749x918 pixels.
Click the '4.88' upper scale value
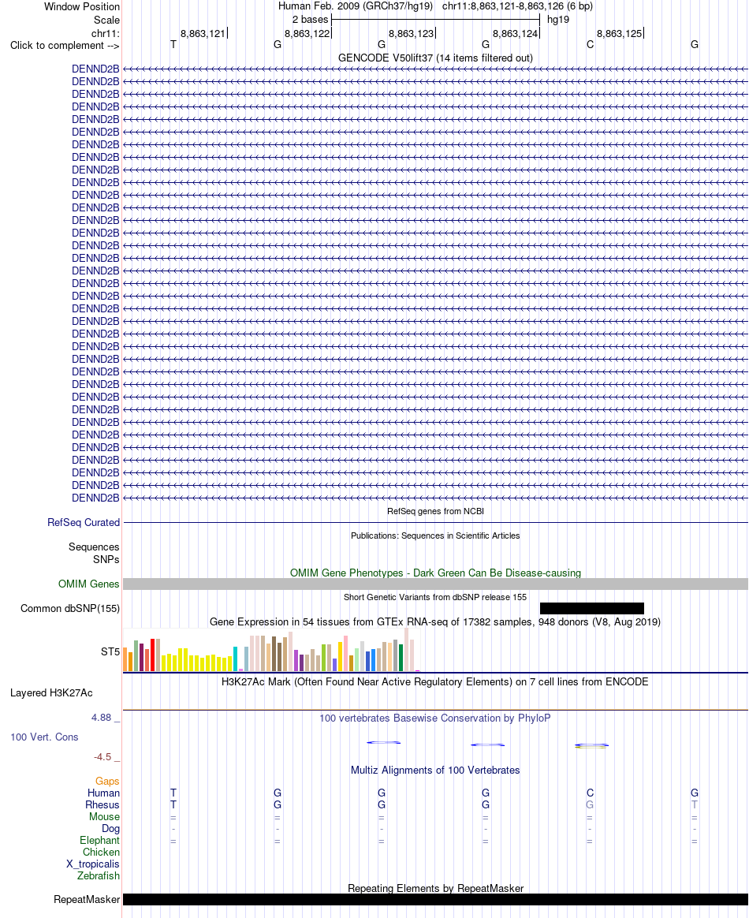pyautogui.click(x=101, y=718)
